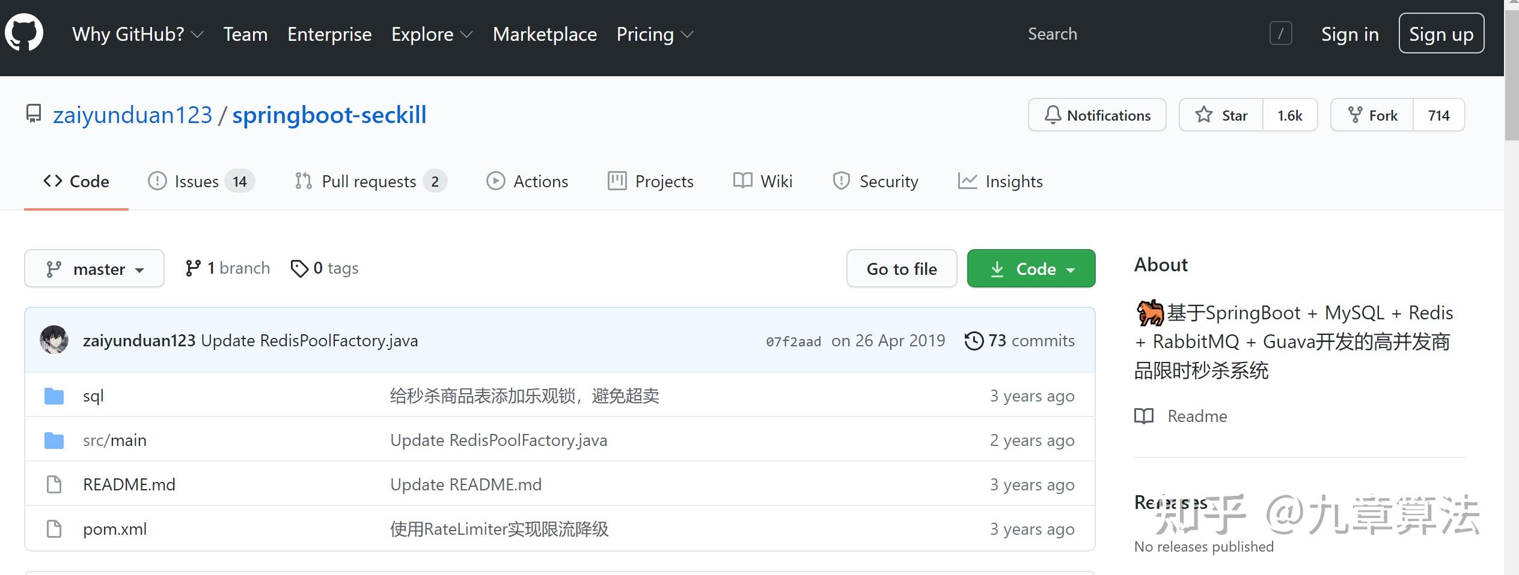Click the zaiyunduan123 avatar image
The image size is (1519, 575).
(54, 340)
